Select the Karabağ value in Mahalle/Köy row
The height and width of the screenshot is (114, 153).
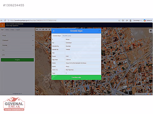coord(68,46)
